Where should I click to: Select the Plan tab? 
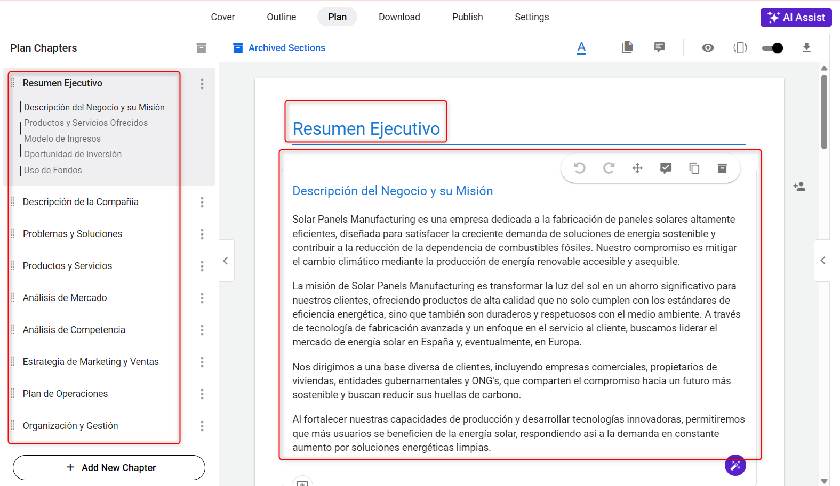tap(338, 17)
